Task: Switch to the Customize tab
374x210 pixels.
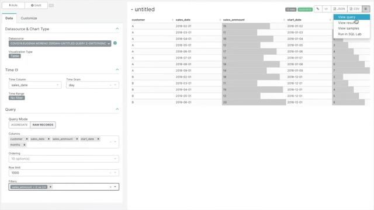Action: pos(29,18)
